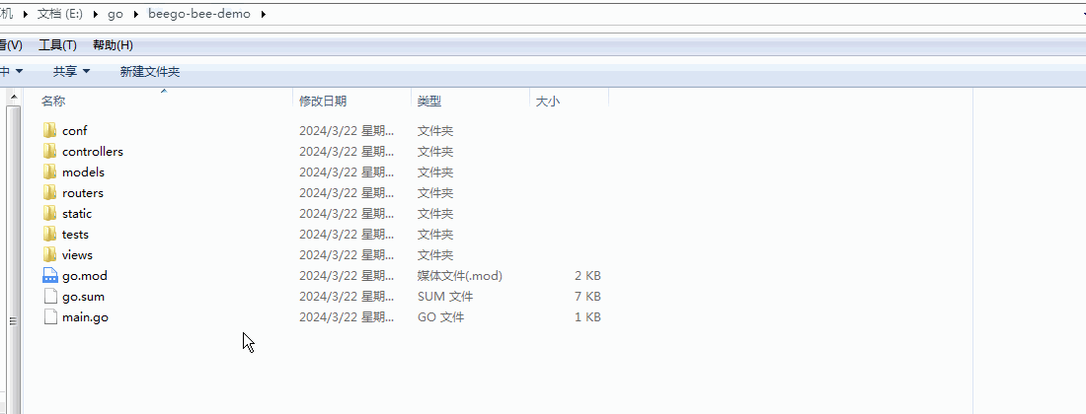Select the views folder name

77,255
